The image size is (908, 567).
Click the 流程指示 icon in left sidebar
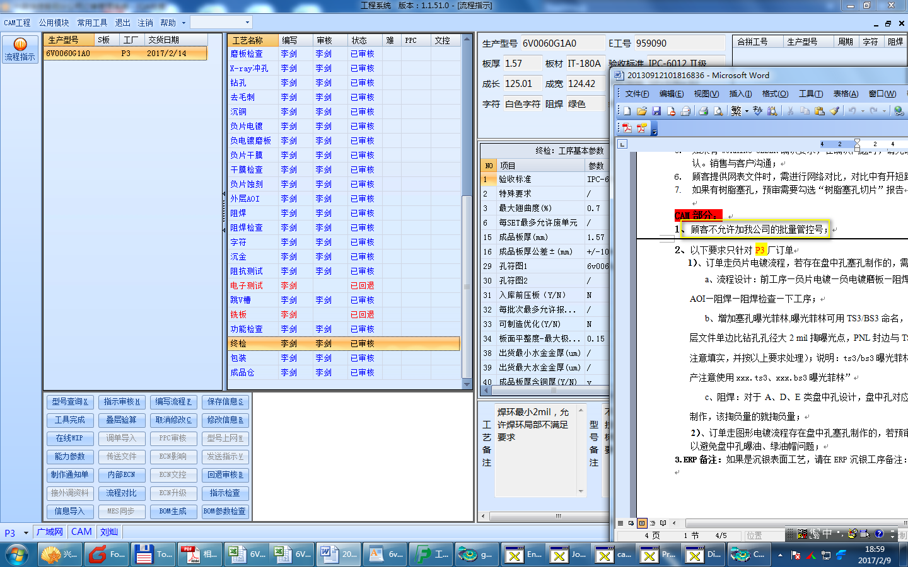tap(20, 49)
